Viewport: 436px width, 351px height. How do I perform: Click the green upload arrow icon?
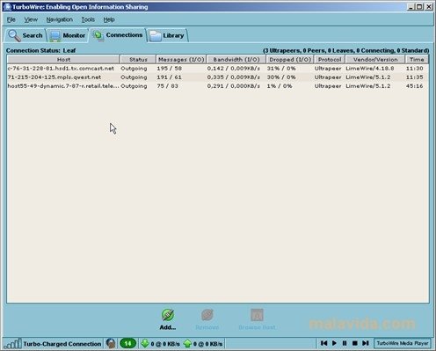(x=187, y=343)
